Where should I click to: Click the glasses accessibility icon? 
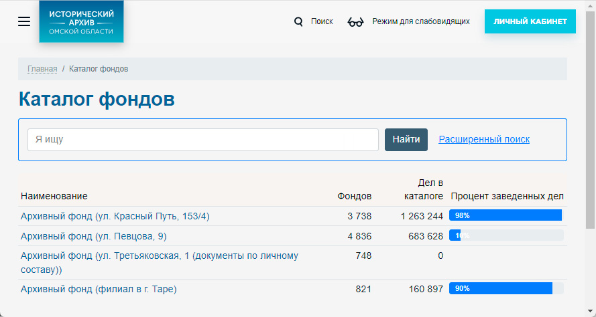click(355, 22)
